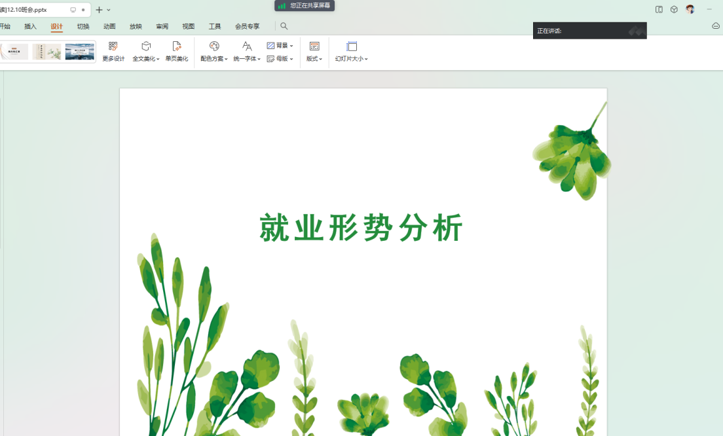Image resolution: width=723 pixels, height=436 pixels.
Task: Click the green flower image at top right
Action: pos(572,152)
